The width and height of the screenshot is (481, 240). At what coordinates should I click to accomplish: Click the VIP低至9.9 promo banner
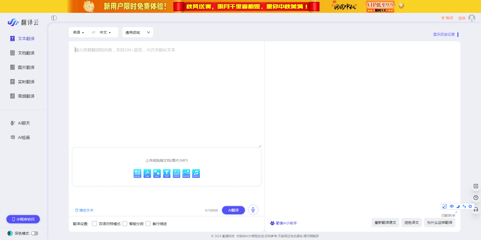tap(380, 7)
